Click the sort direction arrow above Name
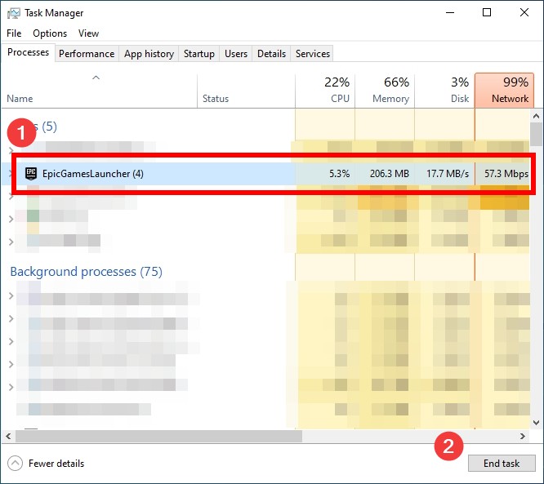Screen dimensions: 544x484 click(96, 78)
